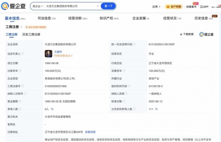Open the APP download link
Viewport: 221px width, 142px height.
tap(204, 7)
